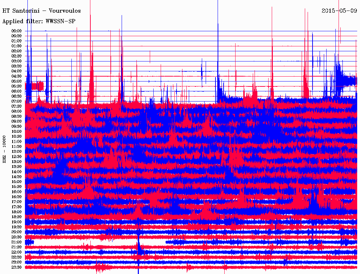Click the vertical EHZ – 10000 axis label
This screenshot has width=360, height=274.
[5, 149]
